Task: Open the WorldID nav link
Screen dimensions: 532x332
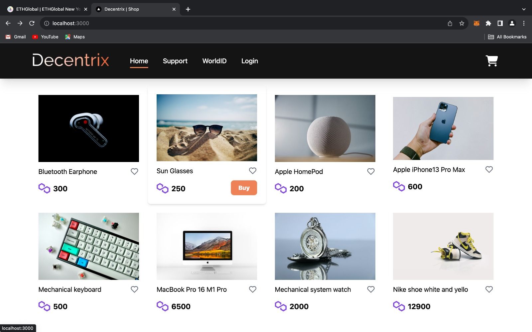Action: 214,61
